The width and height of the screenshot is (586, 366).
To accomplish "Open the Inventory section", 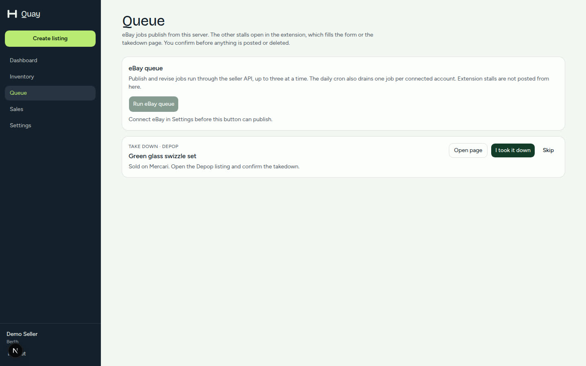I will tap(50, 76).
